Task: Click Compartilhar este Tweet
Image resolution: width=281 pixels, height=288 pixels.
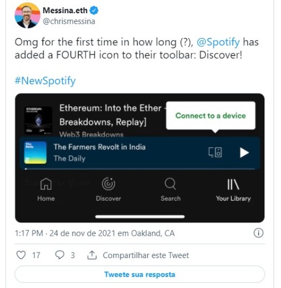Action: coord(146,255)
